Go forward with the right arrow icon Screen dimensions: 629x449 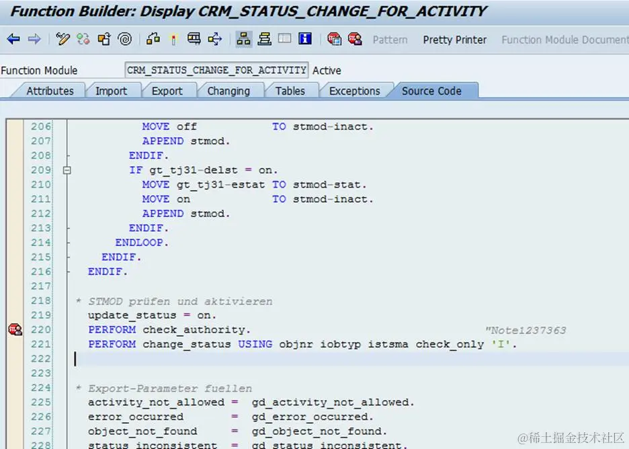(34, 40)
